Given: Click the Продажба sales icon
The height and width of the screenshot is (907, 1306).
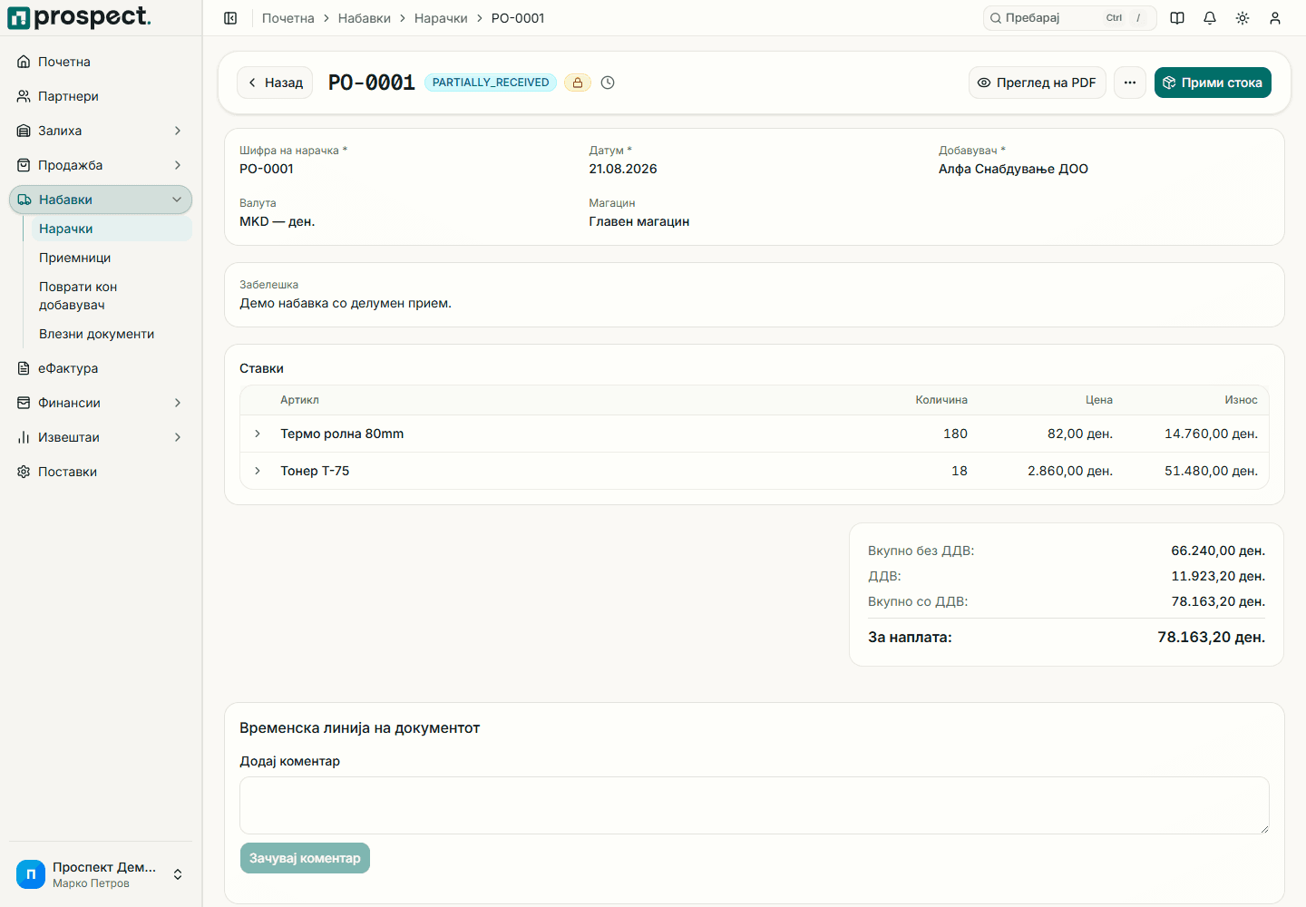Looking at the screenshot, I should coord(24,165).
